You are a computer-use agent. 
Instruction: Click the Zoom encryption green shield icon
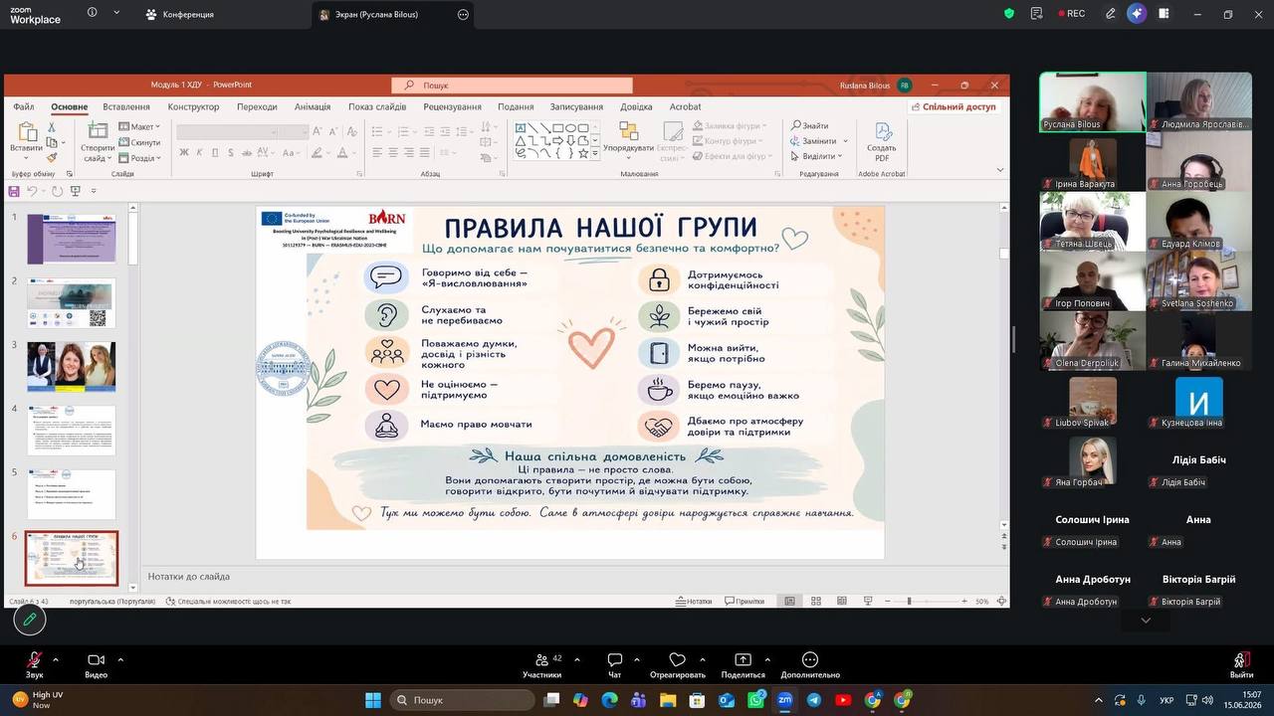pyautogui.click(x=1009, y=14)
